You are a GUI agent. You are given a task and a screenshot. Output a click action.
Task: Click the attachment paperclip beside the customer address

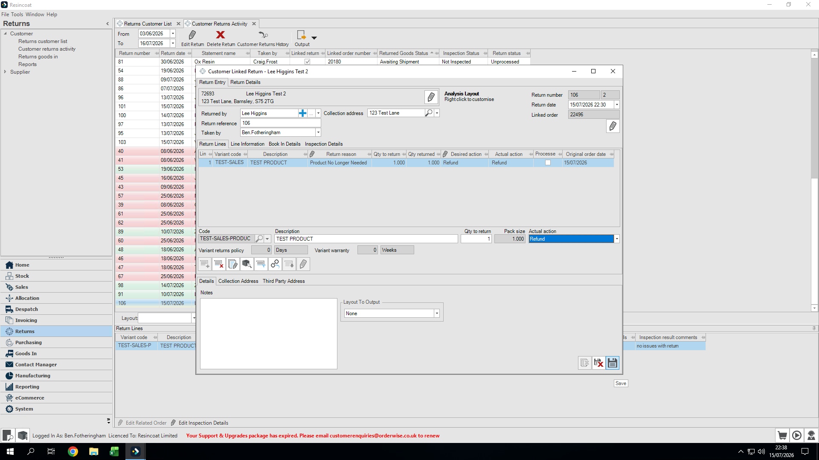431,97
